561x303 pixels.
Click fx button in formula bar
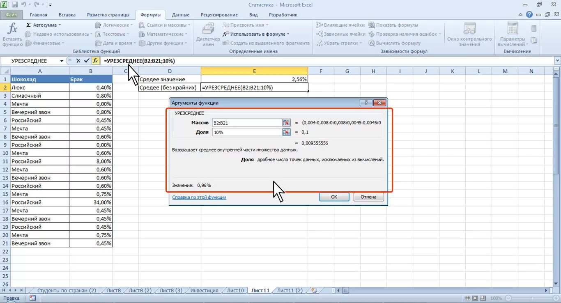pos(95,61)
